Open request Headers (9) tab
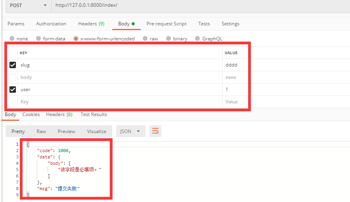Image resolution: width=350 pixels, height=202 pixels. point(91,24)
